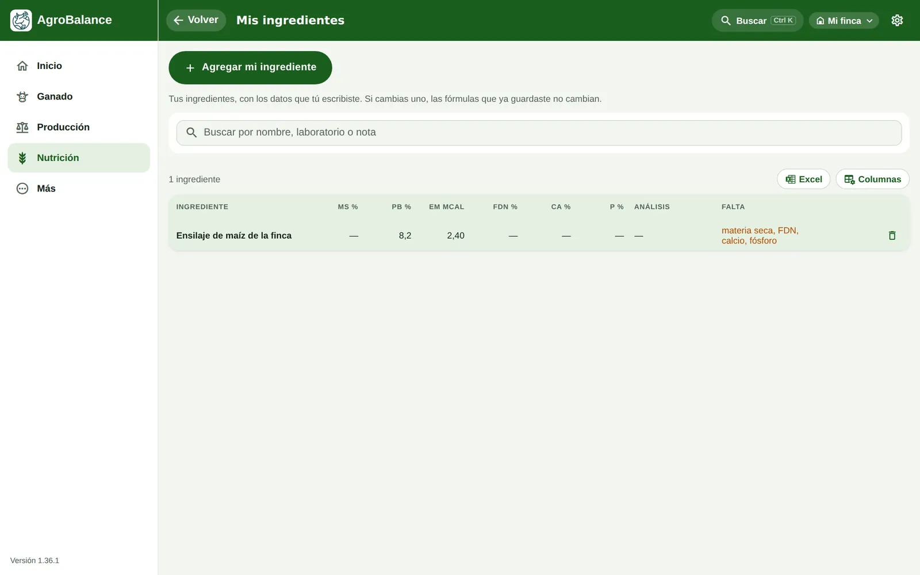Open the settings gear icon

click(x=897, y=20)
